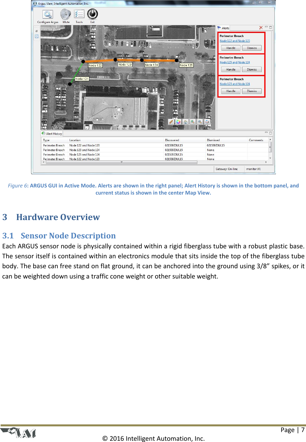The width and height of the screenshot is (306, 442).
Task: Dismiss the Node 123 and Node 124 alert
Action: pos(252,91)
